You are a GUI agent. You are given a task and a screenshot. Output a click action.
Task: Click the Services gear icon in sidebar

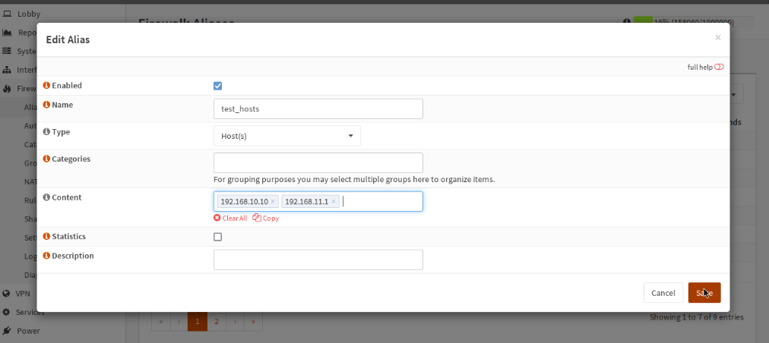(6, 312)
